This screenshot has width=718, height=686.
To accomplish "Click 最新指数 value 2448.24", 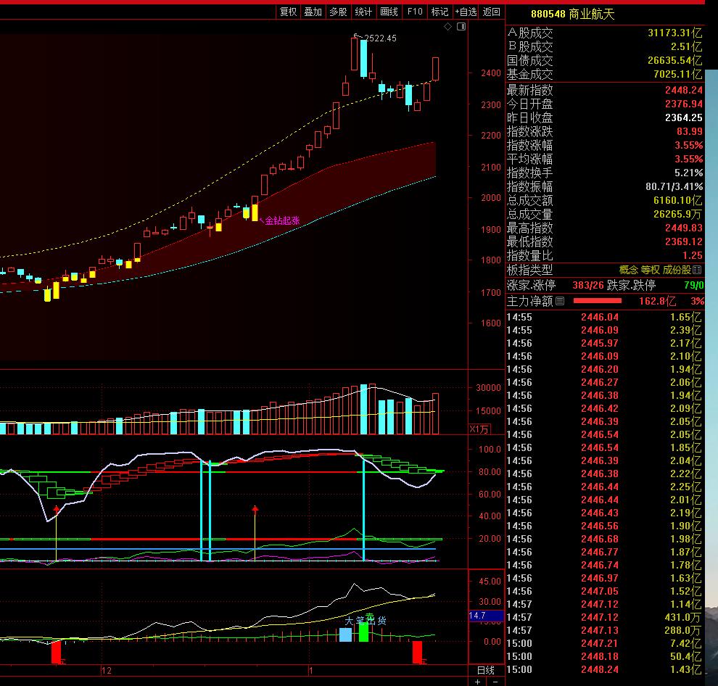I will pos(684,90).
